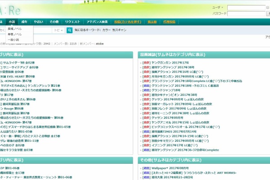Open 別冊フレンド 2017年09号 entry
270x180 pixels.
pyautogui.click(x=179, y=108)
